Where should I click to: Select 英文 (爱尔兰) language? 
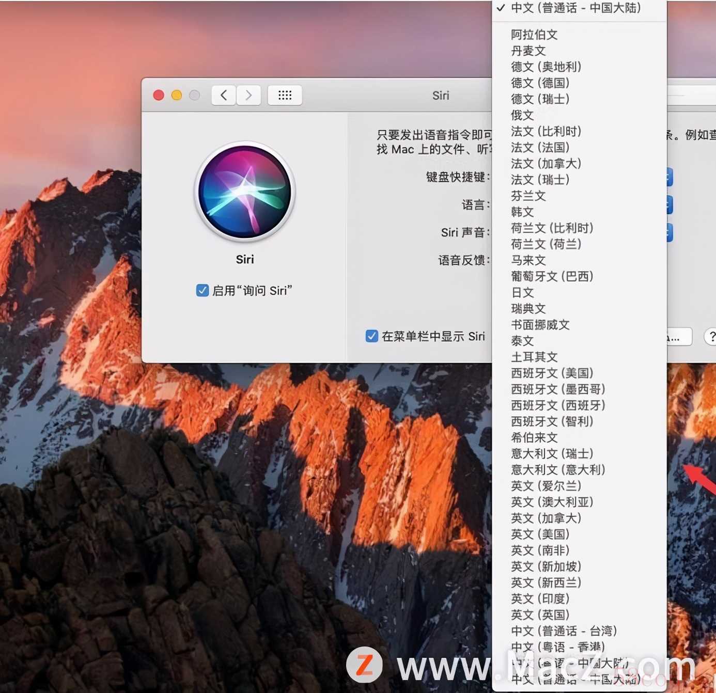[x=580, y=486]
